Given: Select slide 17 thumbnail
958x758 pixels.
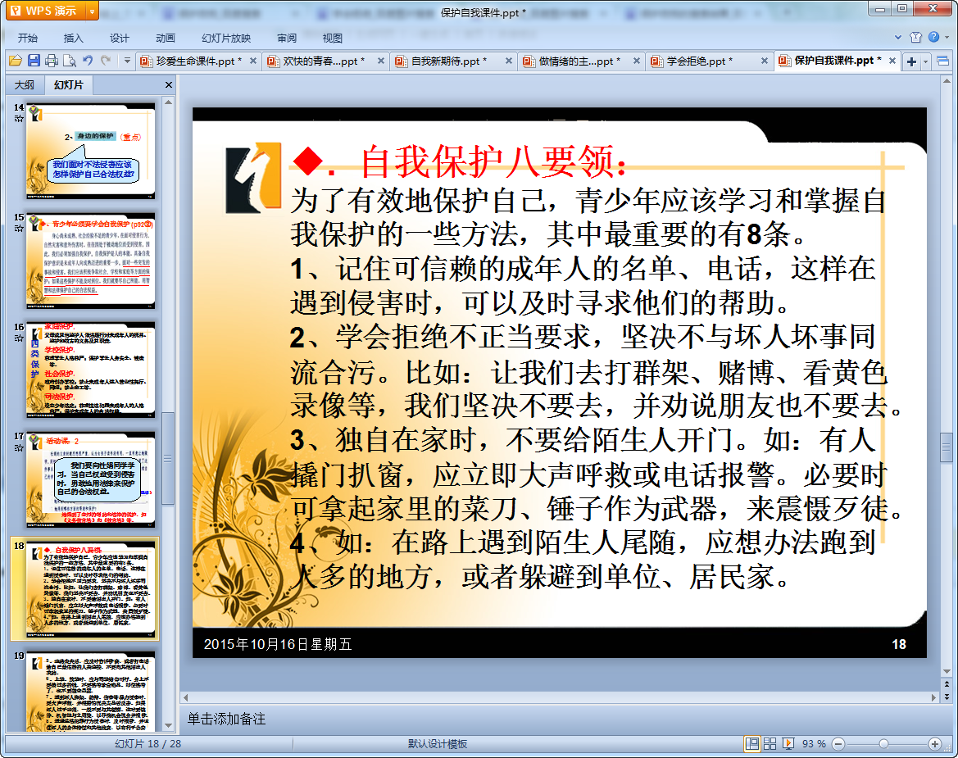Looking at the screenshot, I should pos(90,479).
